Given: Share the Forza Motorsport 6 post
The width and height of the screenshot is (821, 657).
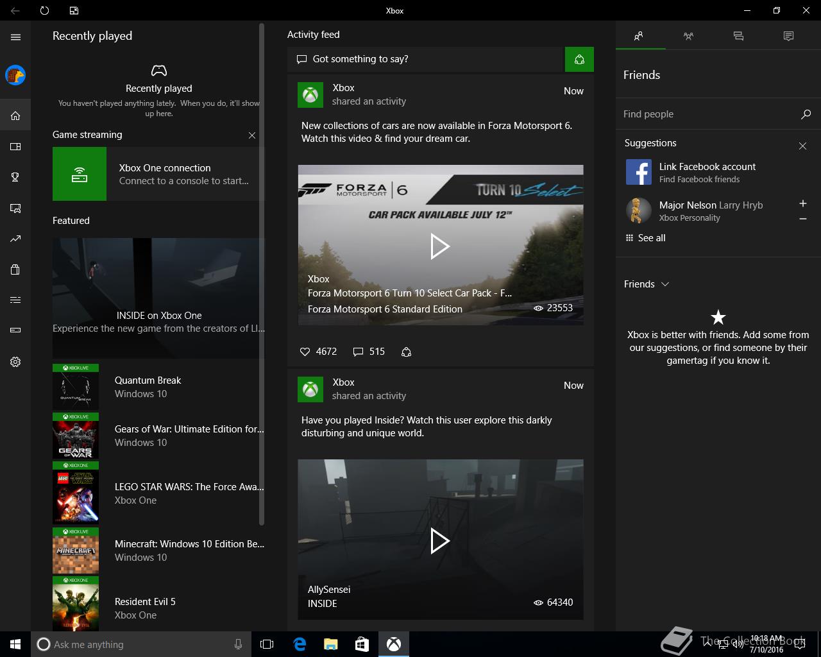Looking at the screenshot, I should tap(406, 352).
